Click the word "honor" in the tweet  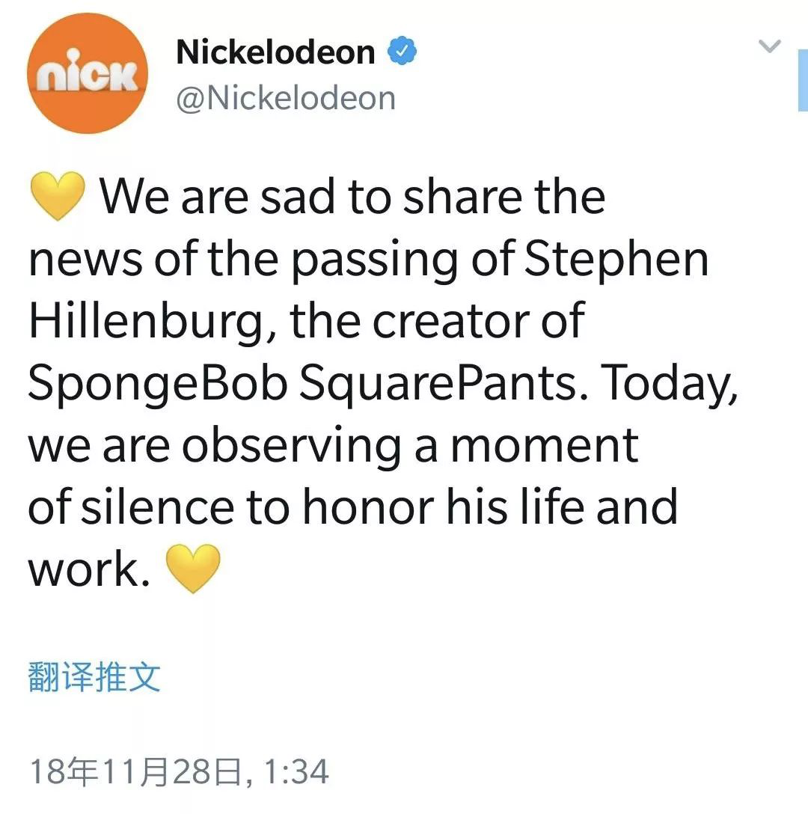click(368, 507)
